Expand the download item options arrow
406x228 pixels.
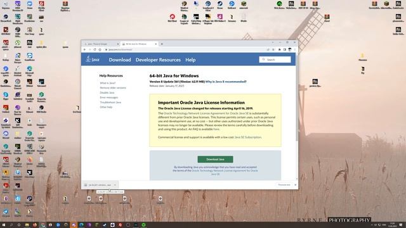coord(115,185)
